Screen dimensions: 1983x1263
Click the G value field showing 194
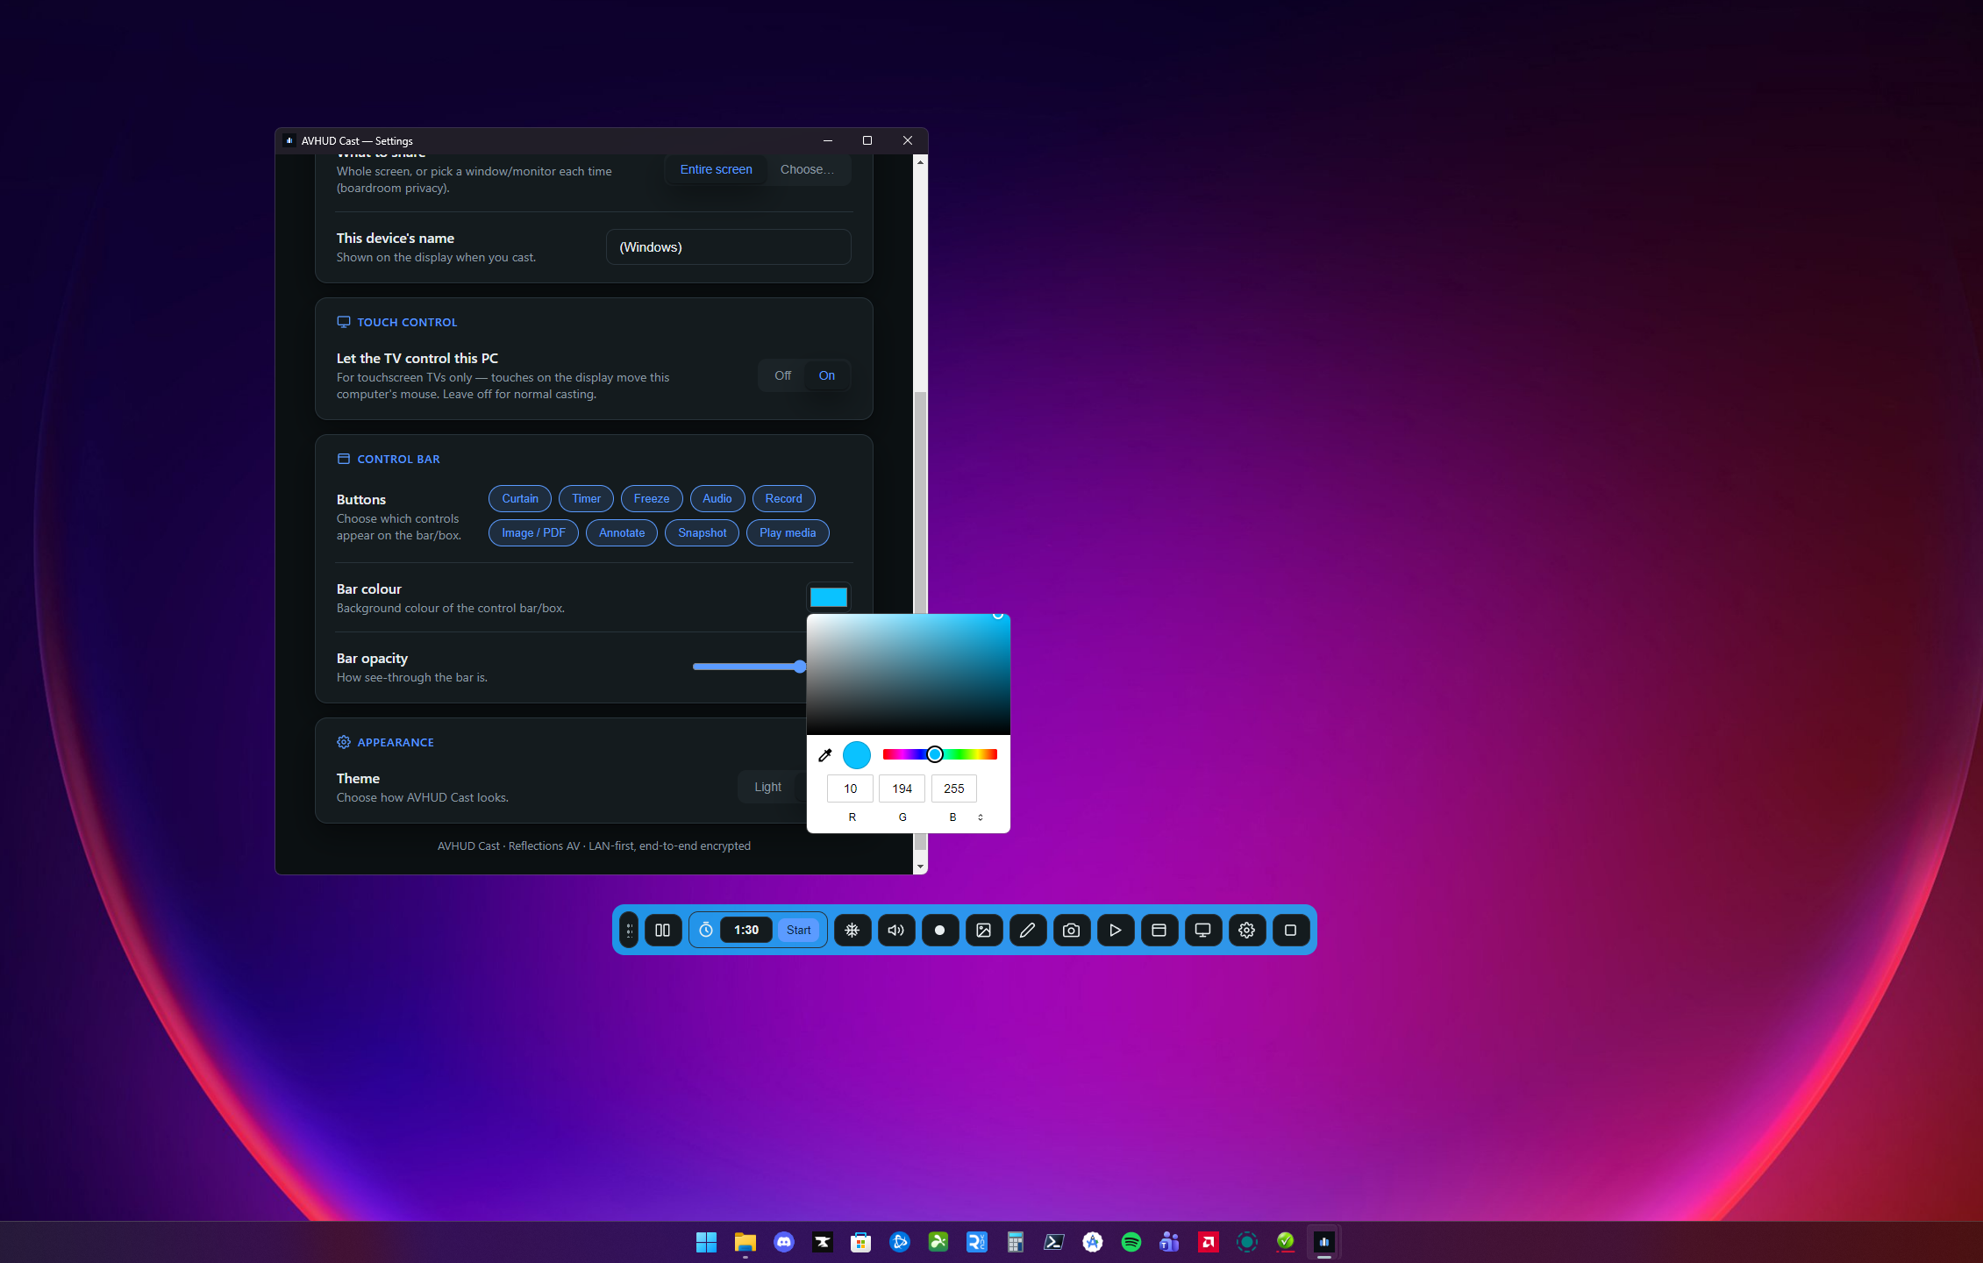[902, 788]
